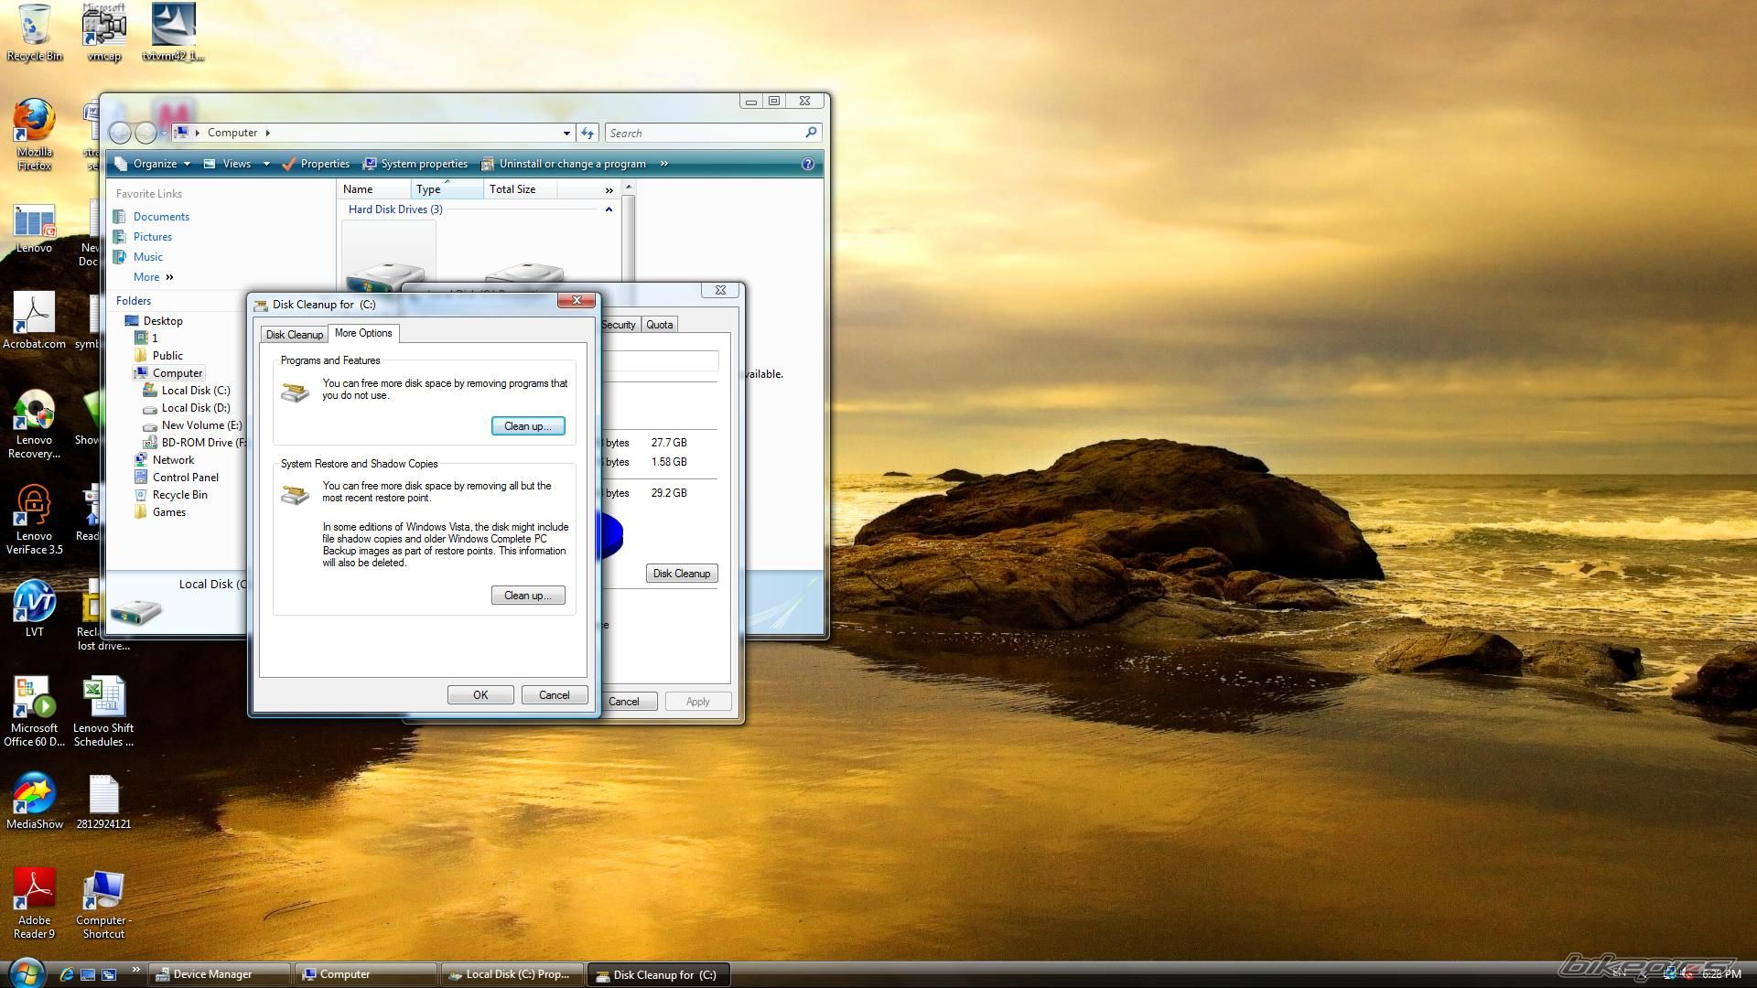1757x988 pixels.
Task: Select Local Disk (D:) in folder tree
Action: [195, 408]
